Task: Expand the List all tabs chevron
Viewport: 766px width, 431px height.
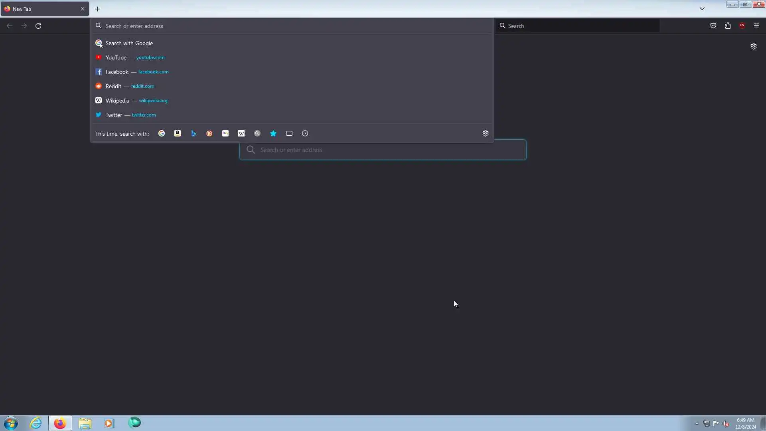Action: click(702, 8)
